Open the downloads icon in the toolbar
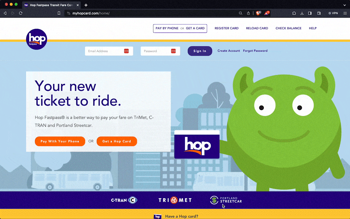This screenshot has height=219, width=350. pyautogui.click(x=302, y=13)
